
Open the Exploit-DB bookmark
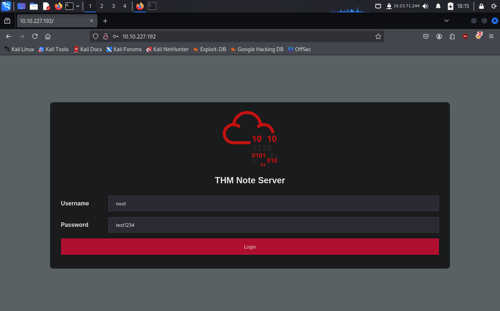pyautogui.click(x=209, y=49)
